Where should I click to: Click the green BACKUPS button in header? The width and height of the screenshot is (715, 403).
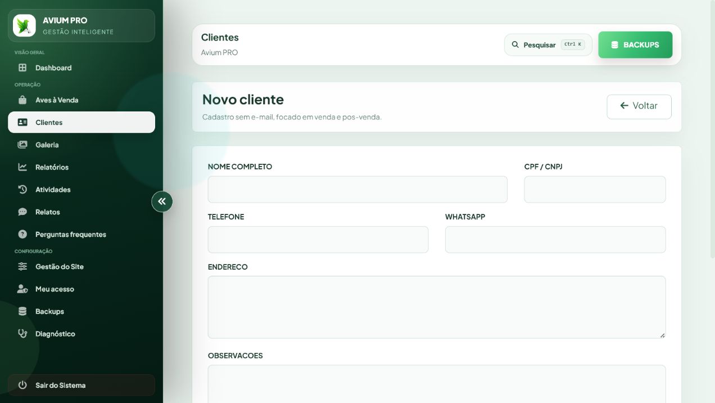(635, 44)
